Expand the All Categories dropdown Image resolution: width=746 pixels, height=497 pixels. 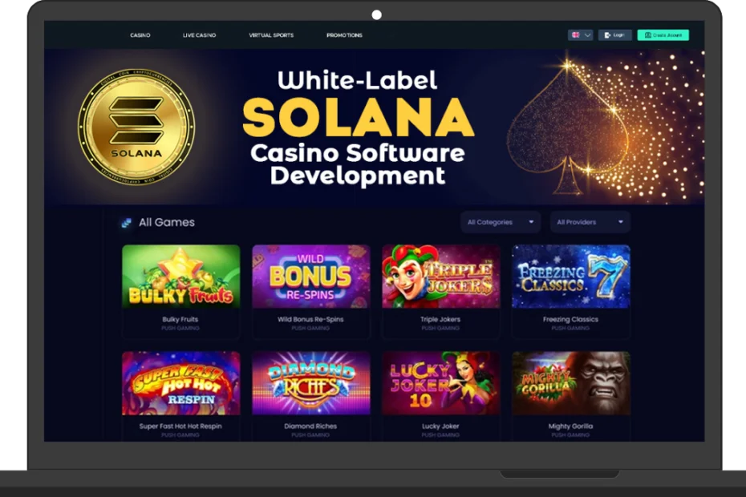click(x=501, y=222)
